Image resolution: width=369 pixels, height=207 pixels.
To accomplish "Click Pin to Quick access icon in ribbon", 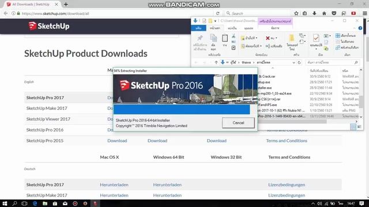I will 200,43.
